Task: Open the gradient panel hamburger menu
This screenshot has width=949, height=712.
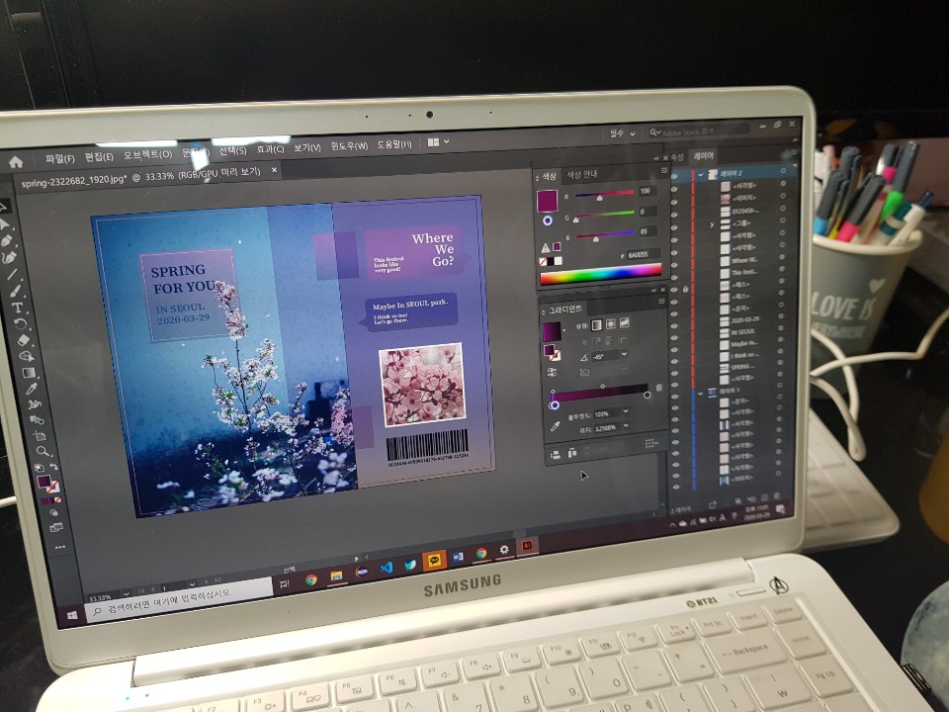Action: (661, 301)
